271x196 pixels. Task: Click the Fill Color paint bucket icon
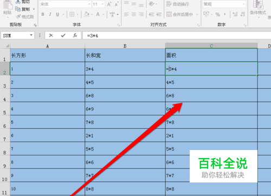point(87,14)
